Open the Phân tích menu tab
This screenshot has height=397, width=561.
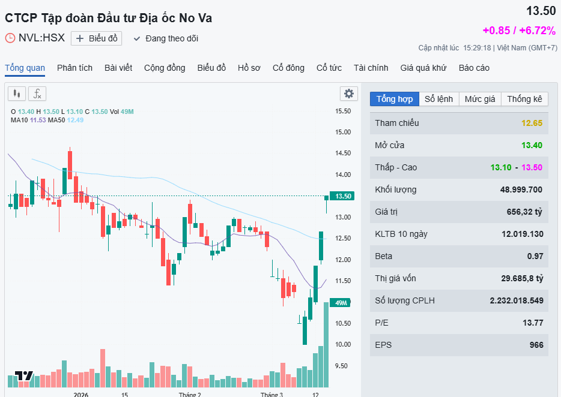point(74,68)
